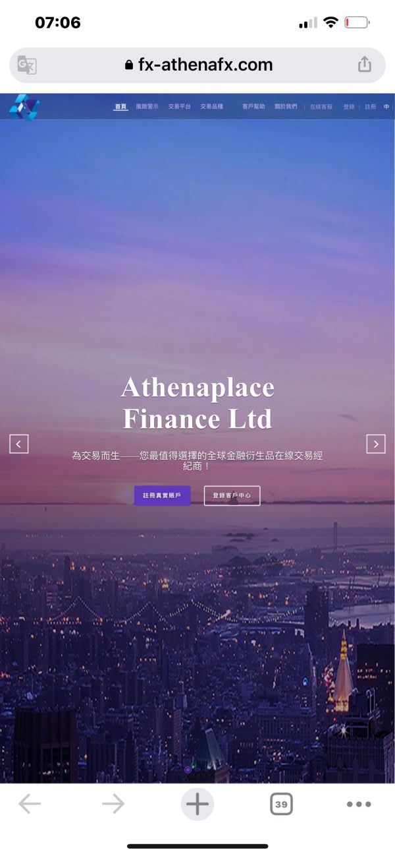Open the 在線客服 link

(x=321, y=106)
